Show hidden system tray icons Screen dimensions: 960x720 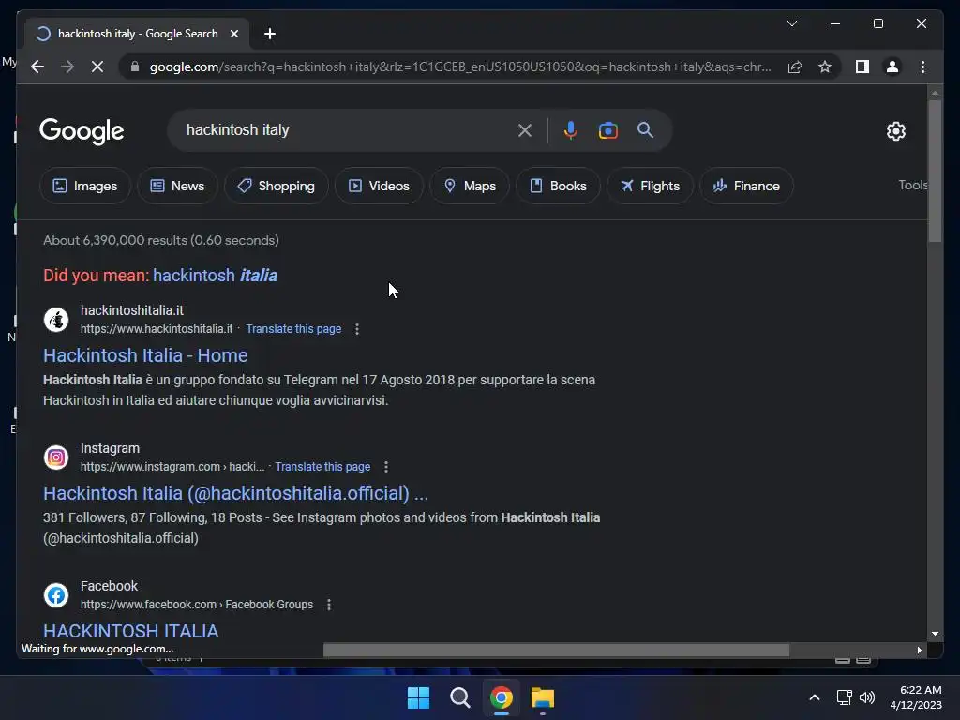pyautogui.click(x=815, y=697)
